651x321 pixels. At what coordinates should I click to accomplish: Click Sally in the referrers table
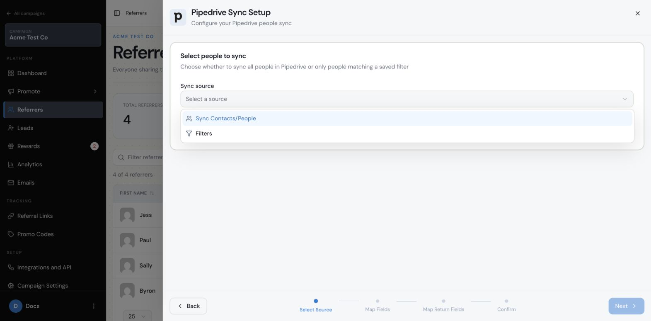click(x=146, y=266)
